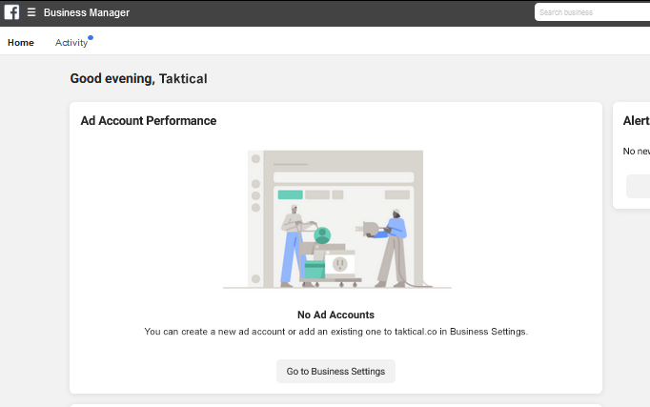The height and width of the screenshot is (407, 650).
Task: Click the Facebook logo icon
Action: tap(11, 12)
